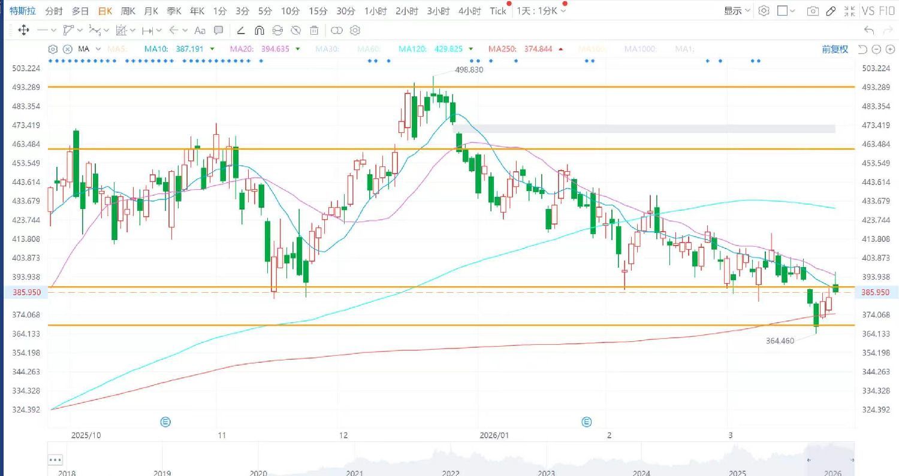Image resolution: width=899 pixels, height=476 pixels.
Task: Select the magnet snap drawing tool
Action: 259,30
